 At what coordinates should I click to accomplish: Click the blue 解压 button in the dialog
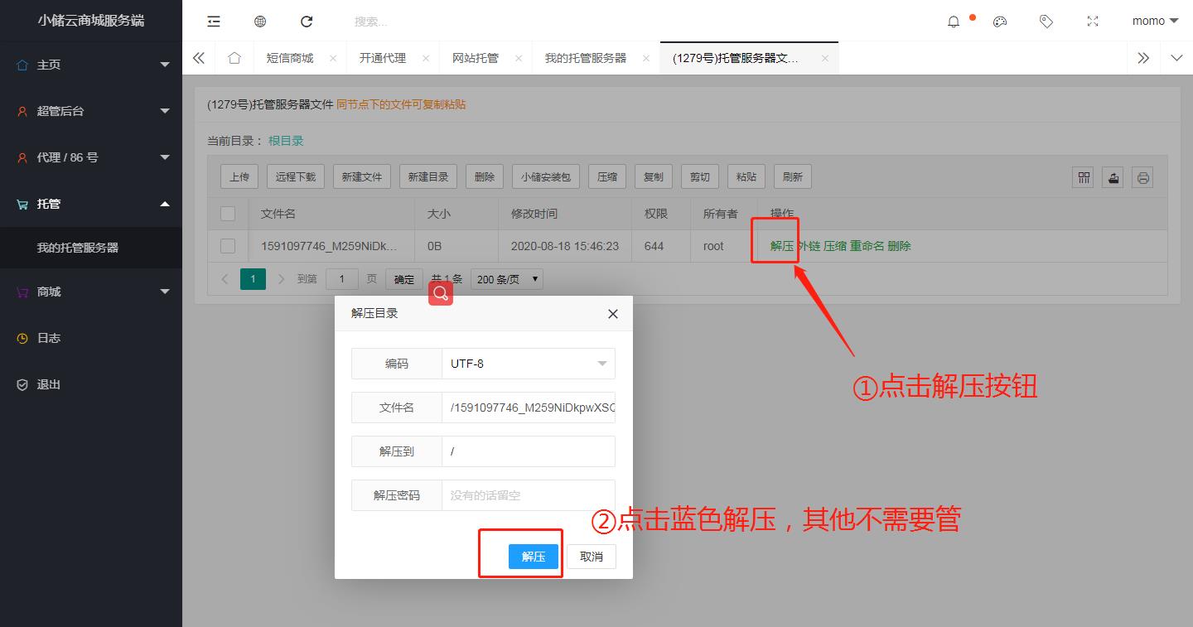point(534,557)
